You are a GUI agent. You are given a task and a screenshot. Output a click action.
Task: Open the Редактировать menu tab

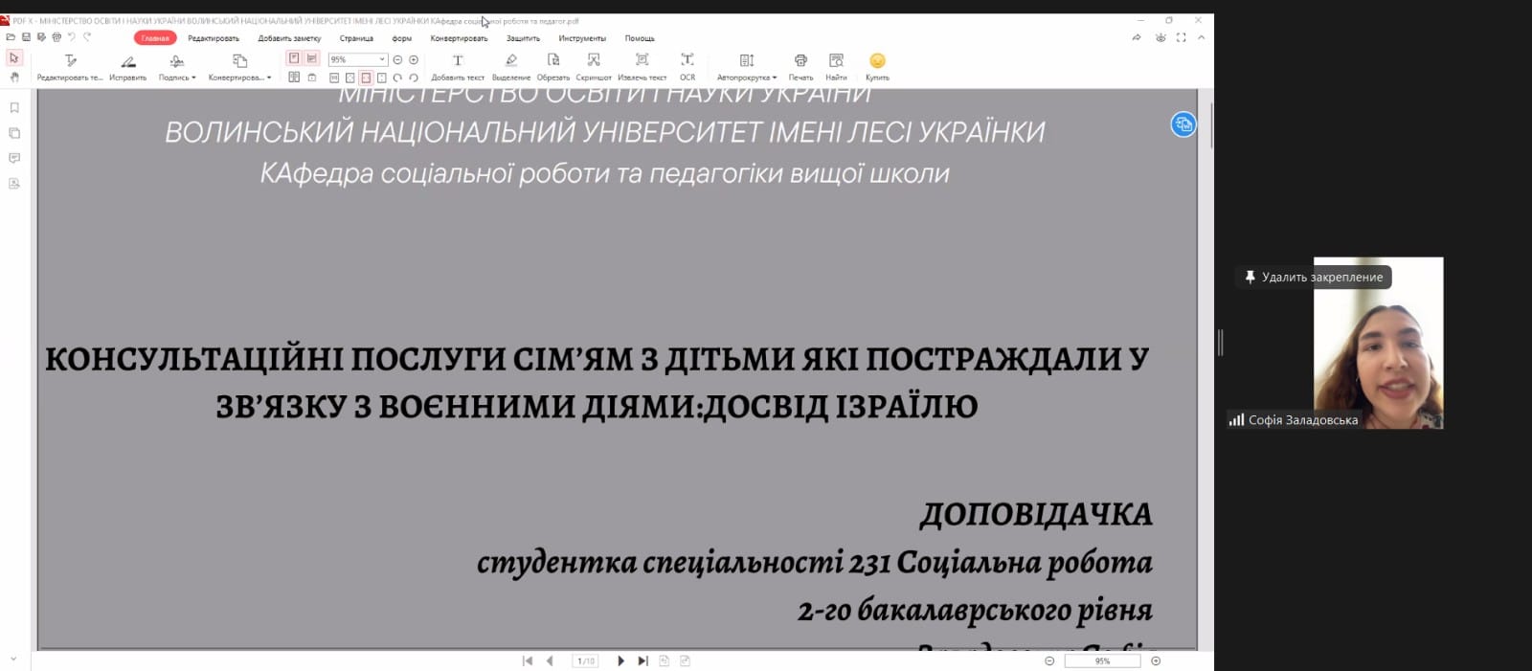214,38
